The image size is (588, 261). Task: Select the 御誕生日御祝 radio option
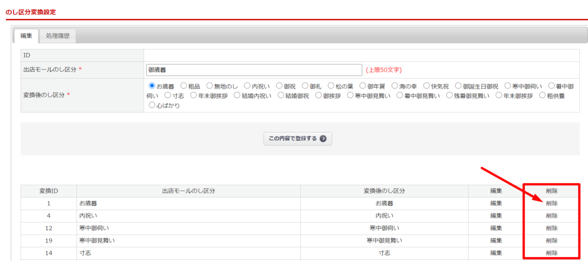(x=458, y=86)
